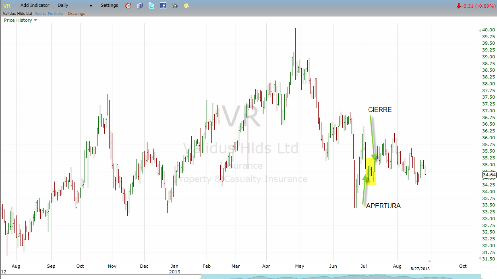The width and height of the screenshot is (497, 279).
Task: Expand the Price History dropdown arrow
Action: tap(35, 20)
